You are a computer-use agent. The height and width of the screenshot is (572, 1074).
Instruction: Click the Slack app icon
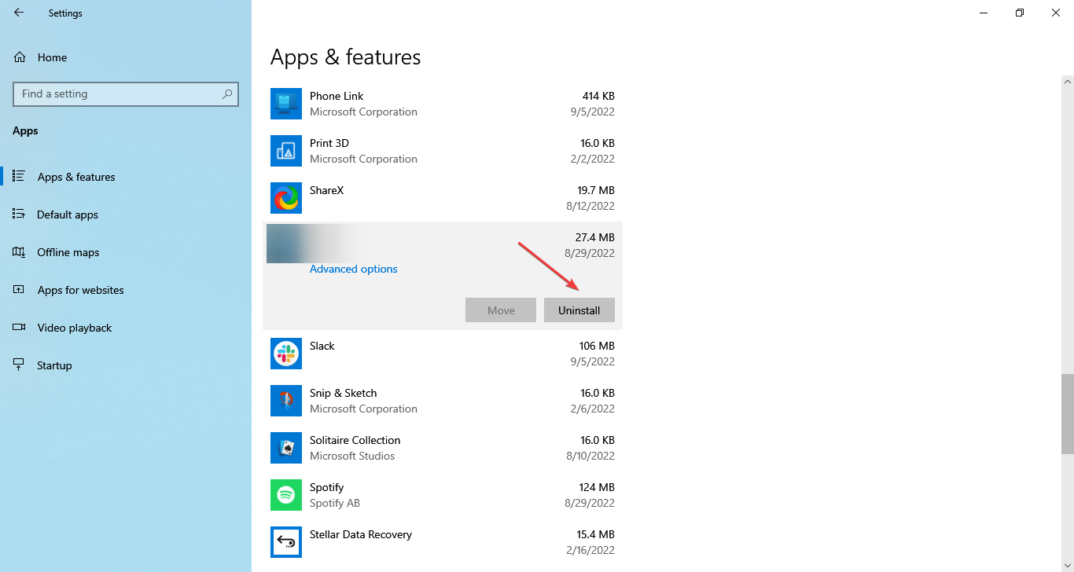(x=286, y=354)
